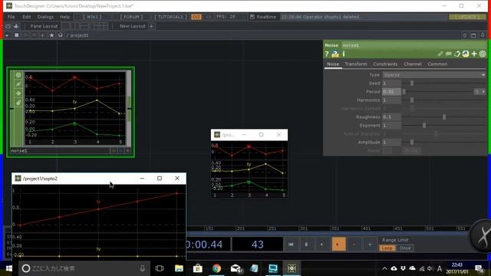Click arrow bypass flag on noise1 node
The height and width of the screenshot is (276, 491).
tap(18, 94)
